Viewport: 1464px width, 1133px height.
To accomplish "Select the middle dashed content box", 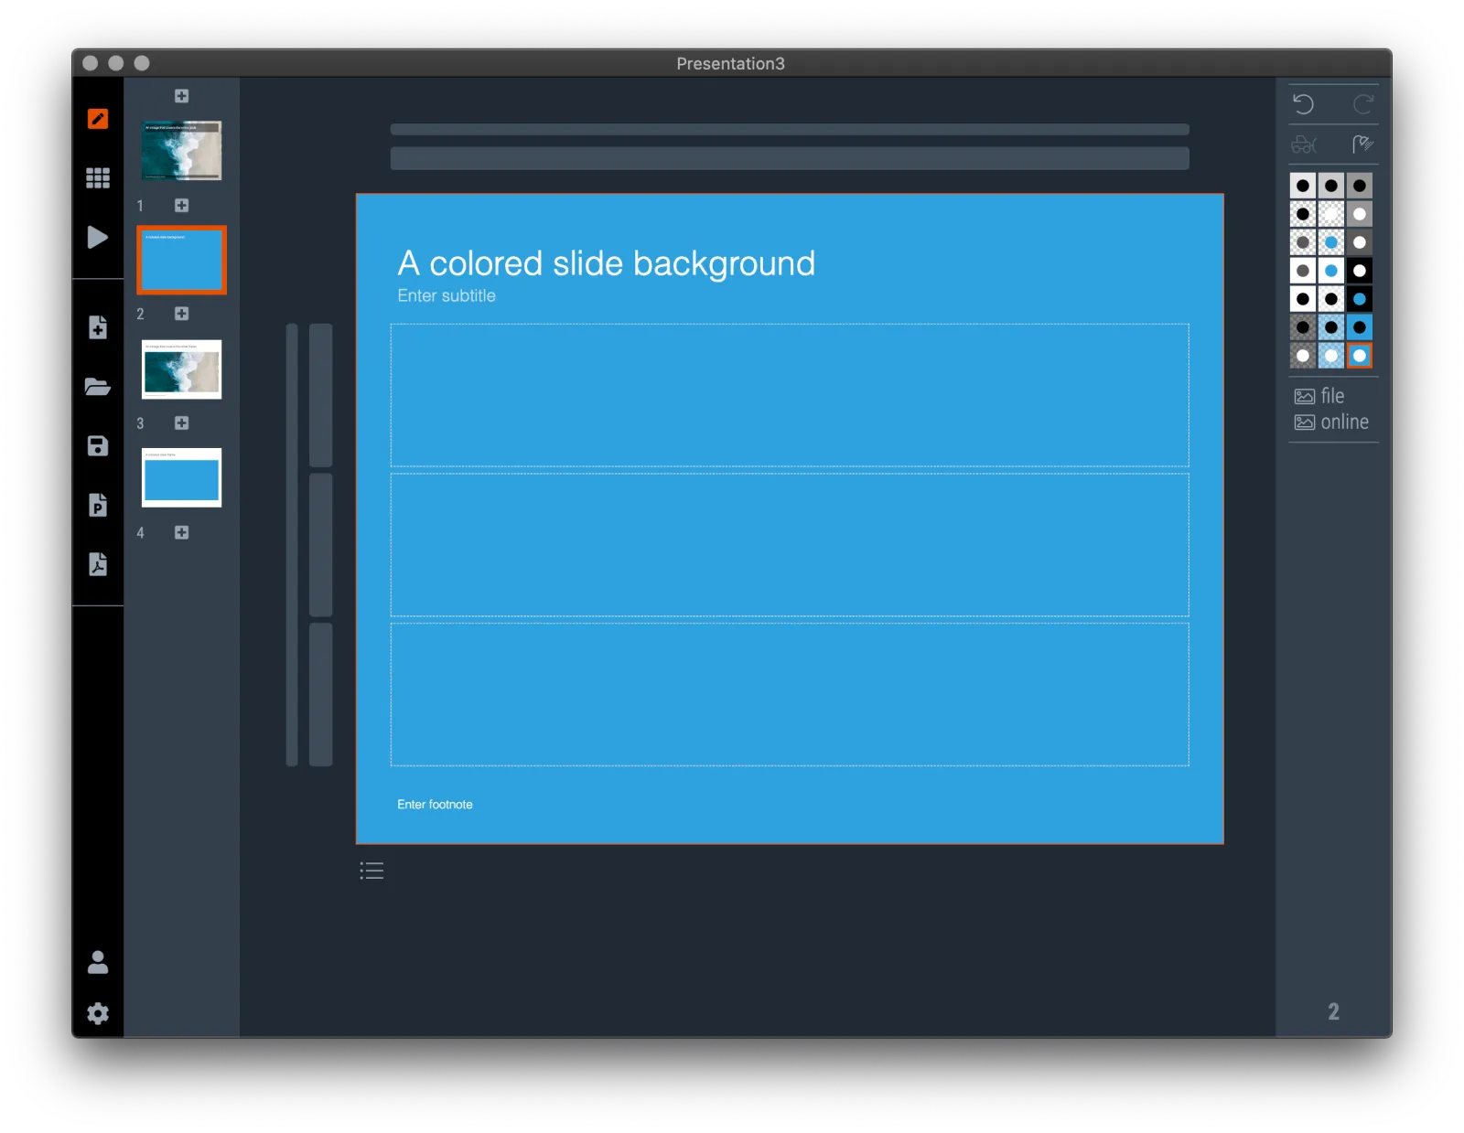I will (x=790, y=544).
